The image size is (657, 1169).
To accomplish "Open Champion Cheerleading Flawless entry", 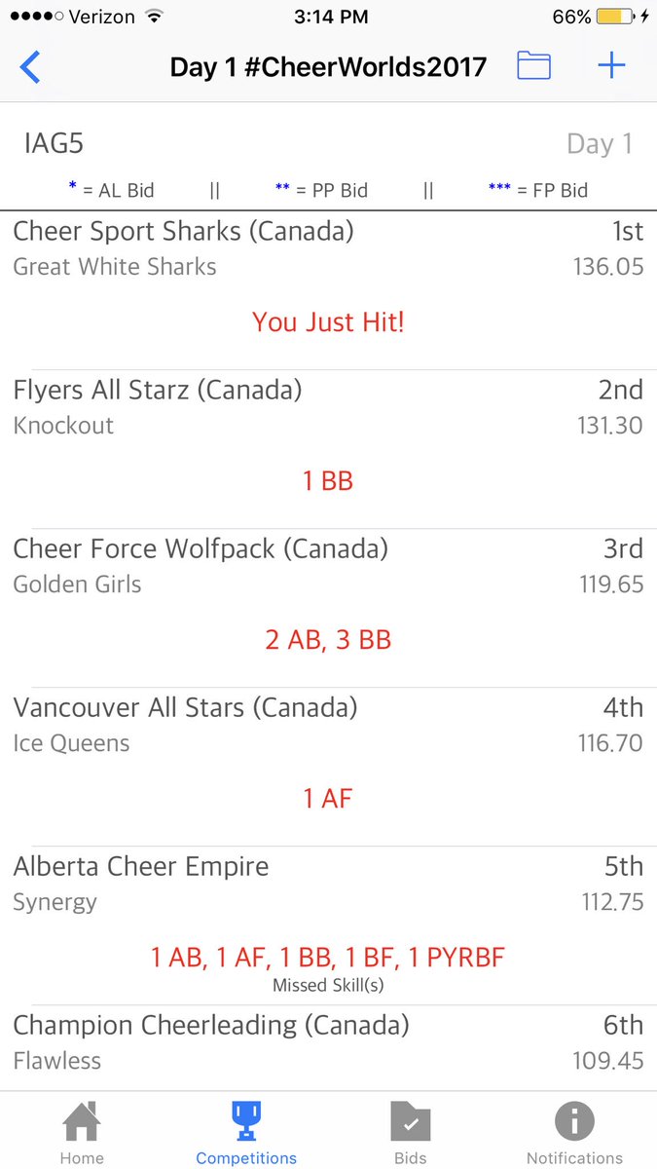I will [x=328, y=1048].
